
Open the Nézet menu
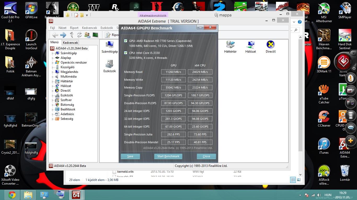point(62,28)
